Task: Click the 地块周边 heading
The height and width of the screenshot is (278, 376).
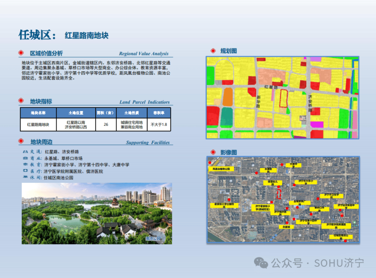Action: point(41,142)
